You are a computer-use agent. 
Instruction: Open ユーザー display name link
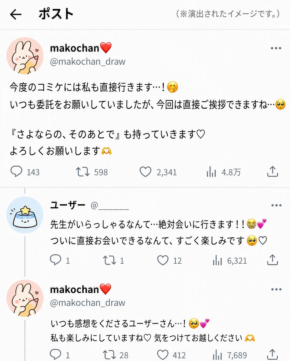(x=68, y=205)
